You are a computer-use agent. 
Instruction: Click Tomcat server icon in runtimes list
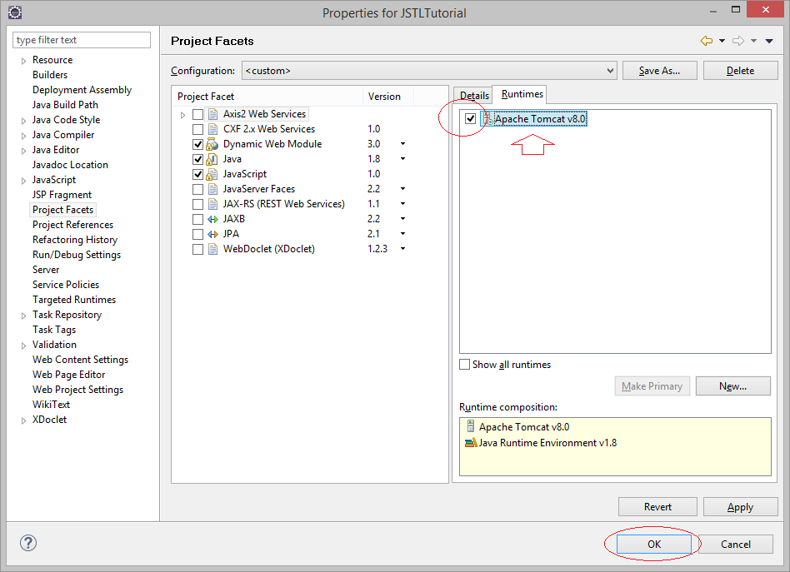click(487, 119)
